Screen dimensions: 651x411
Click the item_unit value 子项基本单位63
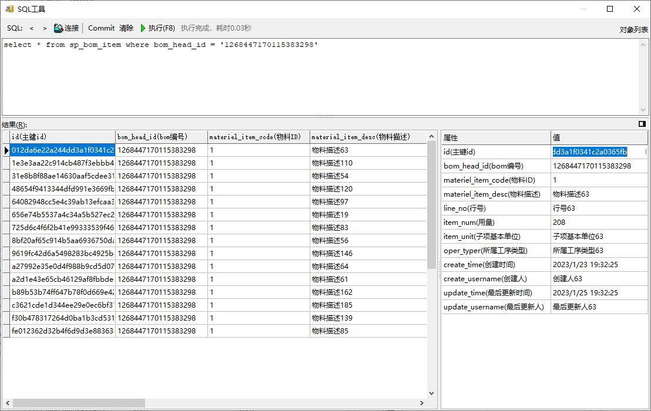pyautogui.click(x=599, y=237)
